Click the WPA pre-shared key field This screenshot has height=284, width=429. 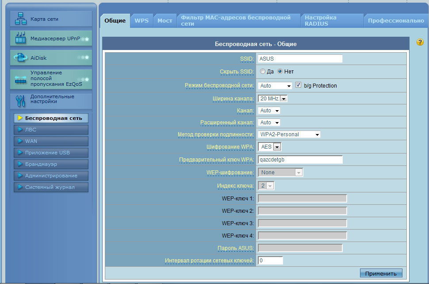point(300,160)
